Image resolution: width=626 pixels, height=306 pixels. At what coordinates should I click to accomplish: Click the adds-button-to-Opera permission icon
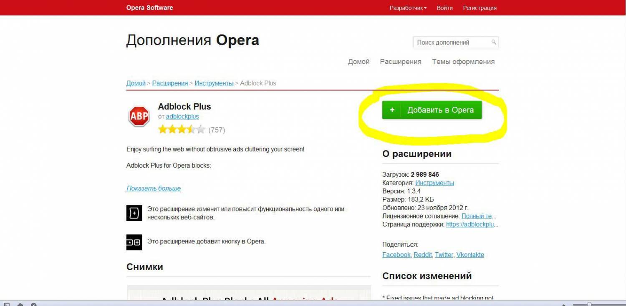tap(134, 242)
